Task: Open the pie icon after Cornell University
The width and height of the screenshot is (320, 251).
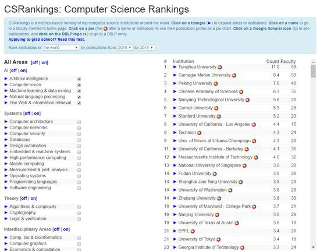Action: coord(216,108)
